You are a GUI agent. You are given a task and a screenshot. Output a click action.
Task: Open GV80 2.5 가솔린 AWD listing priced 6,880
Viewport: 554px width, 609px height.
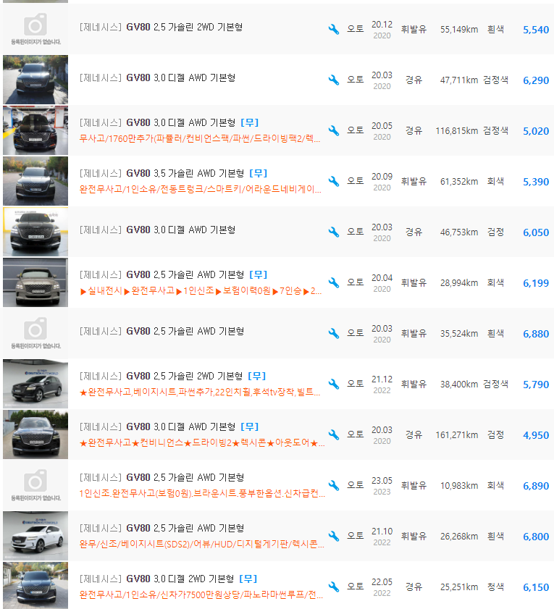[161, 332]
